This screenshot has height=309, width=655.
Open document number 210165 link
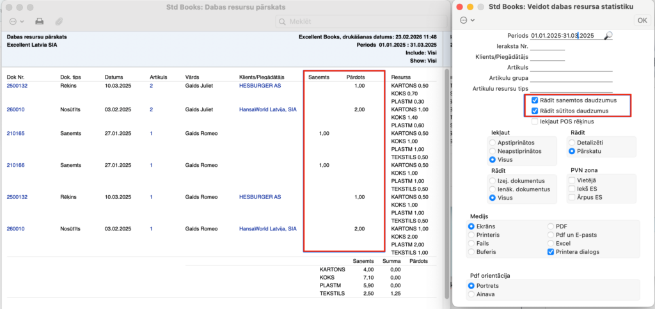pyautogui.click(x=17, y=133)
